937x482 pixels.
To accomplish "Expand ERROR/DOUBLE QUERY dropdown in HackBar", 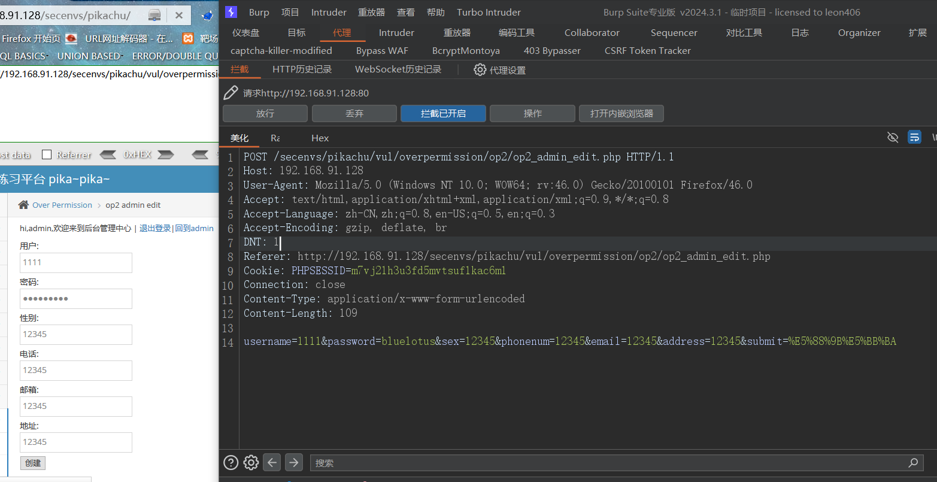I will (175, 56).
